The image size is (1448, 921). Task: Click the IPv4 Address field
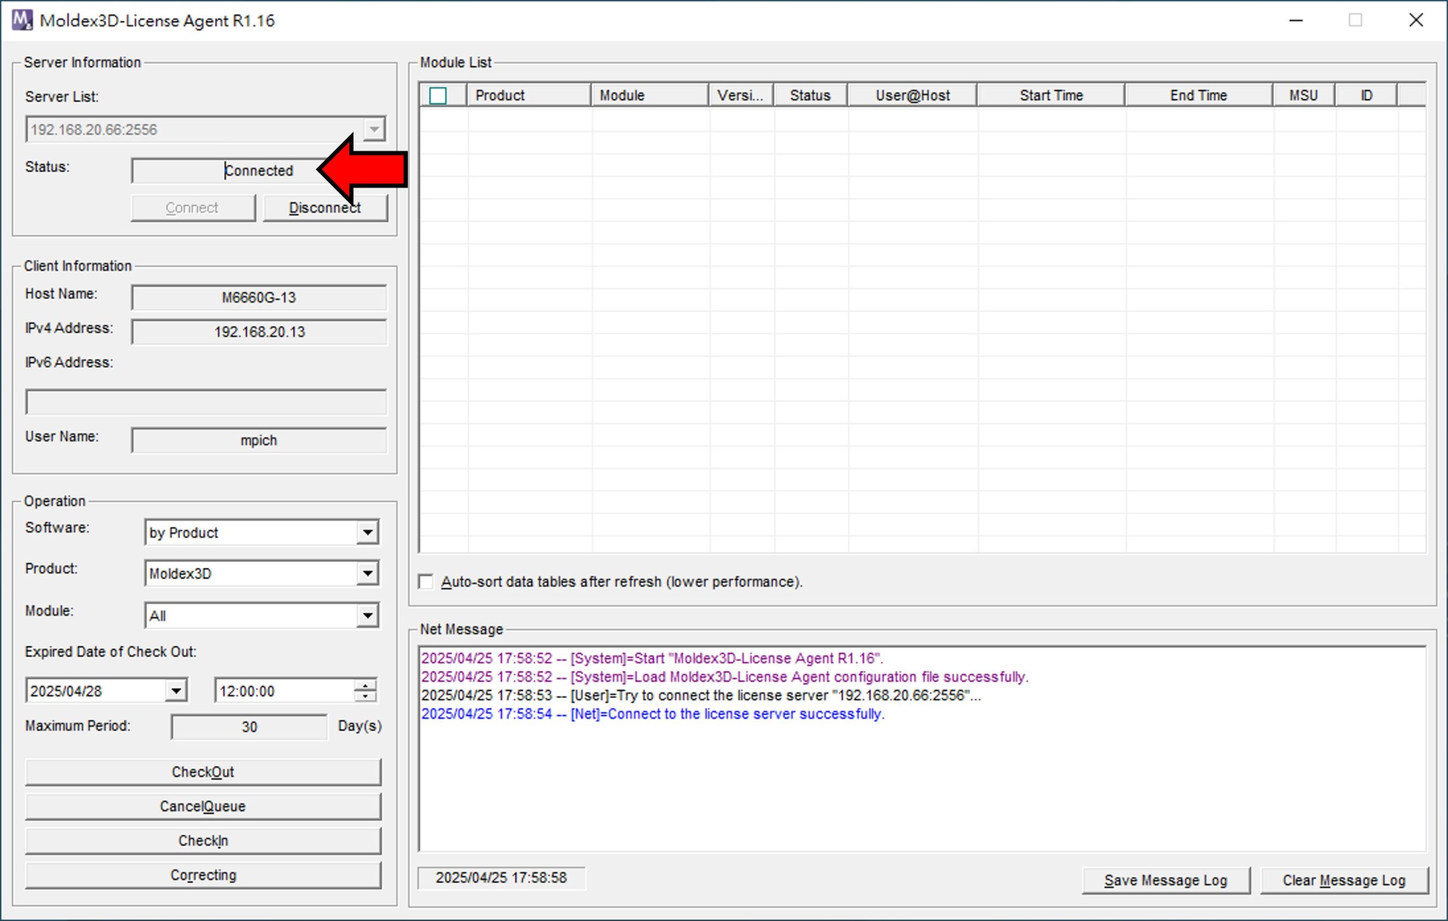pyautogui.click(x=258, y=332)
